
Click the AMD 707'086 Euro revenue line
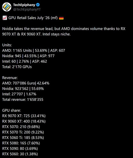[x=26, y=83]
